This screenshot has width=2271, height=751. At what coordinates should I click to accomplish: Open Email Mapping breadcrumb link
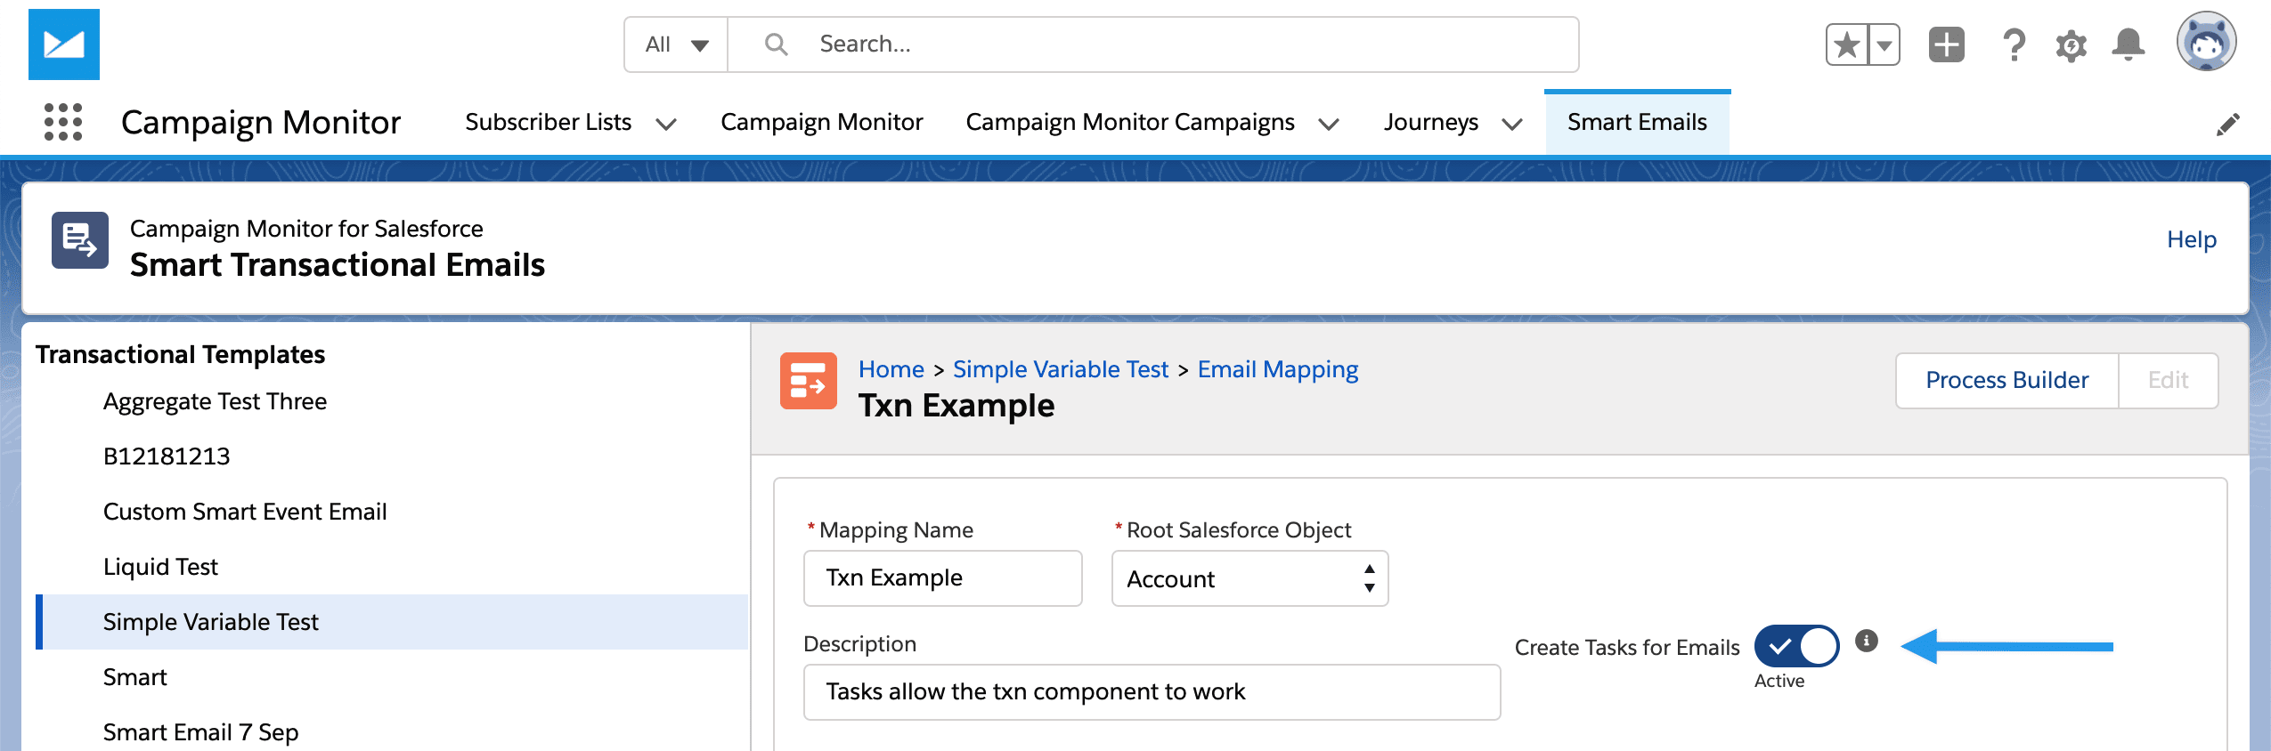(x=1277, y=369)
